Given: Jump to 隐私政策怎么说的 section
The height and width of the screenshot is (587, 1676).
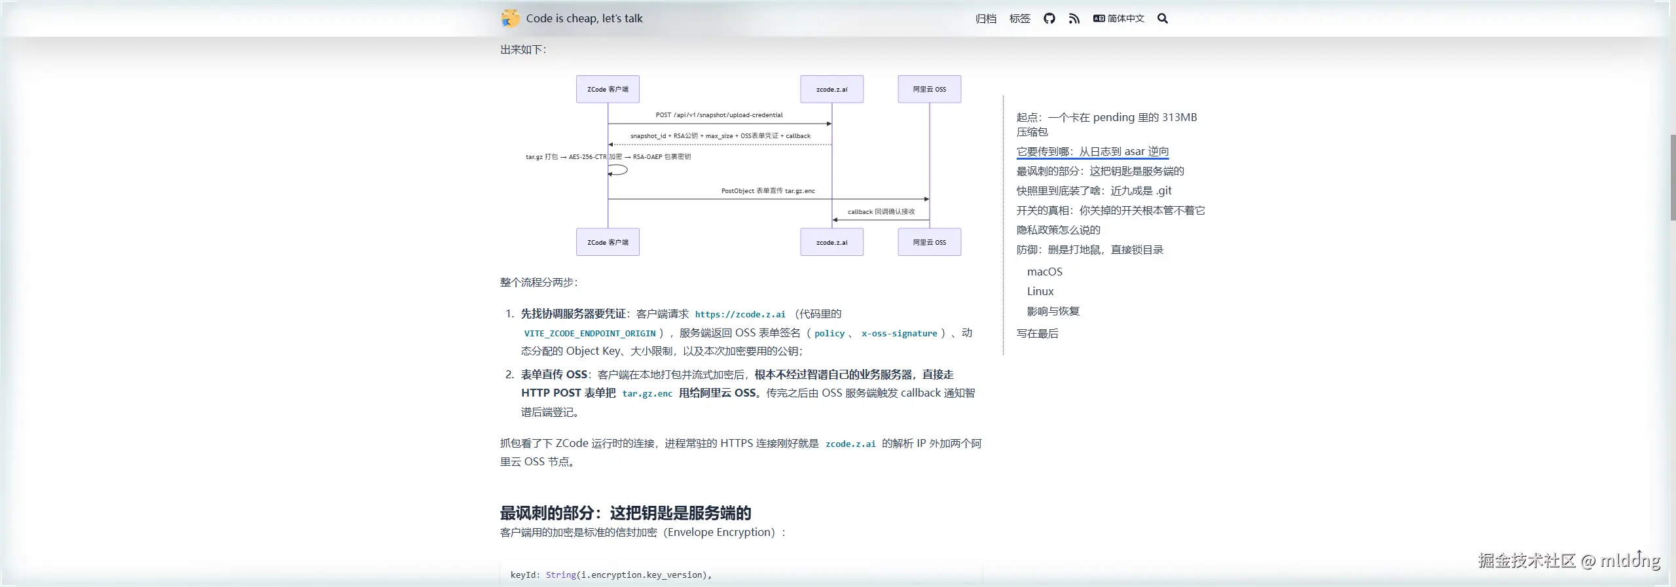Looking at the screenshot, I should (1058, 230).
